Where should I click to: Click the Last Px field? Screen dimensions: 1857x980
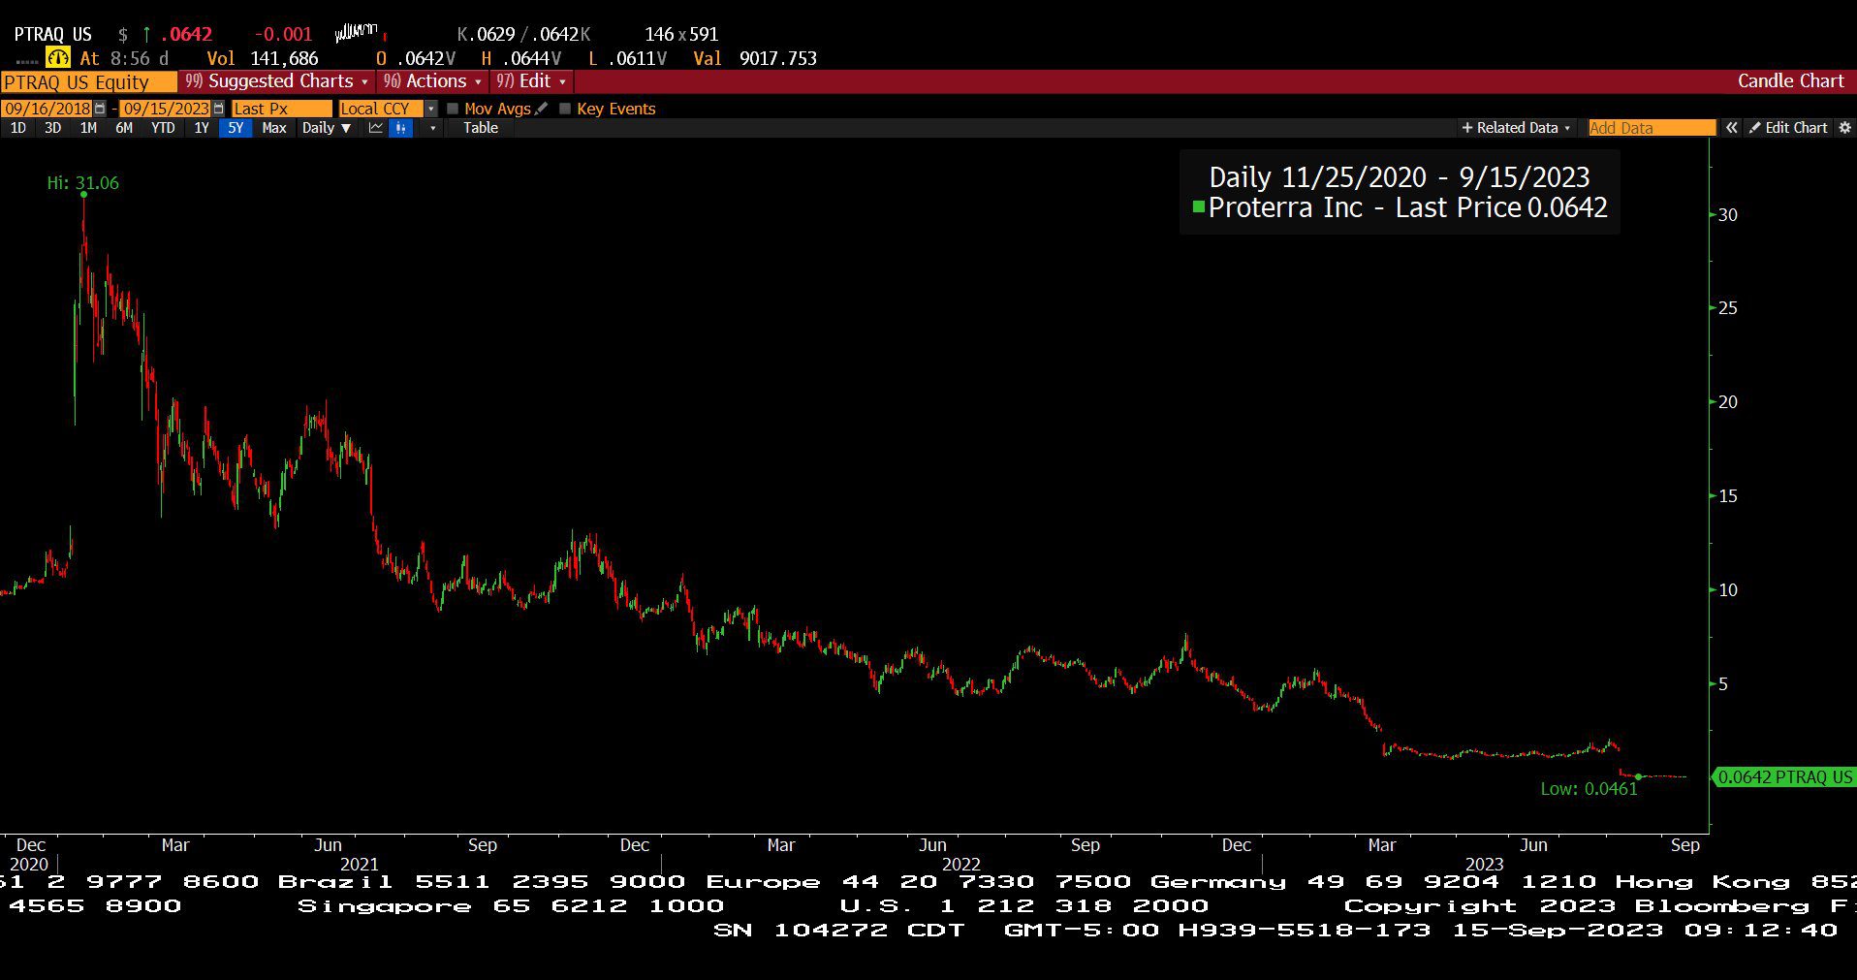click(281, 109)
